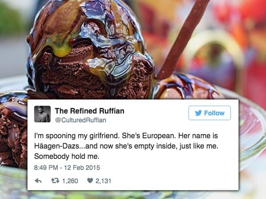266x199 pixels.
Task: Open the 8:49 PM timestamp link
Action: click(x=46, y=168)
